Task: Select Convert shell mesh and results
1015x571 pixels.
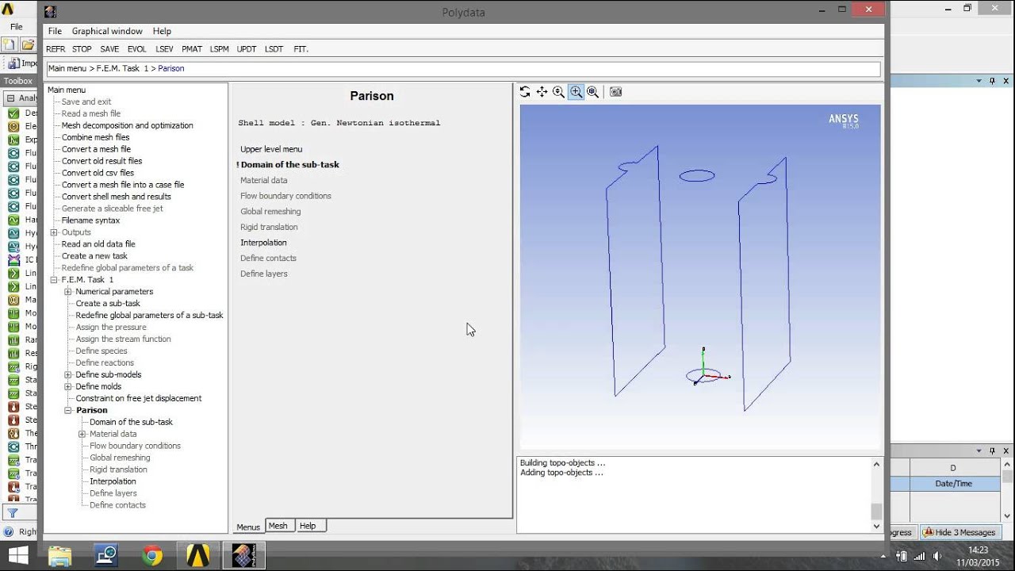Action: [x=117, y=197]
